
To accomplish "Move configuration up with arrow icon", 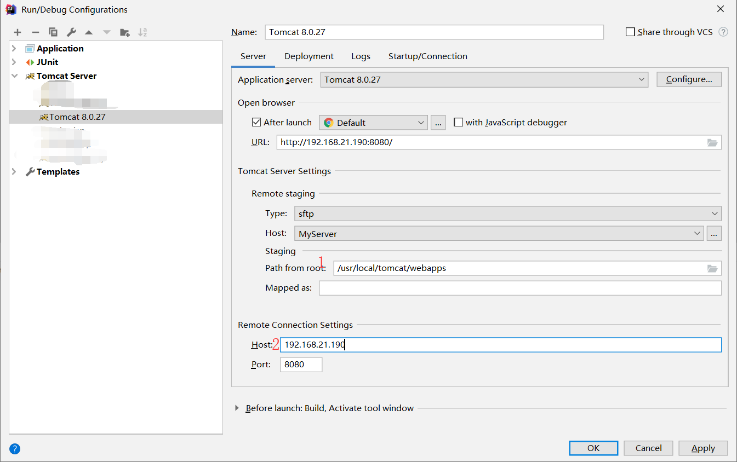I will pyautogui.click(x=89, y=32).
